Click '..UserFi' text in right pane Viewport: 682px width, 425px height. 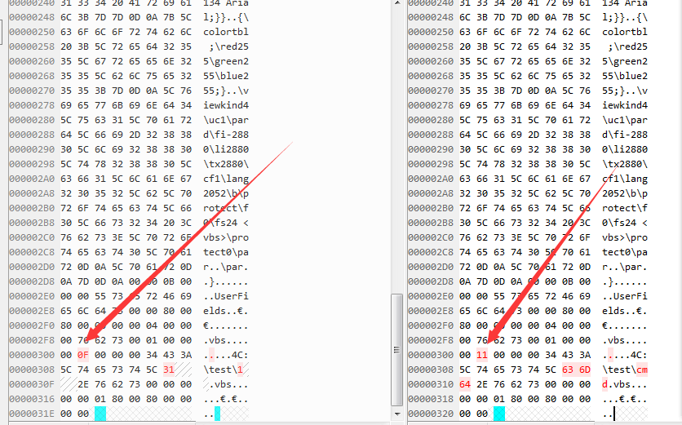(625, 296)
